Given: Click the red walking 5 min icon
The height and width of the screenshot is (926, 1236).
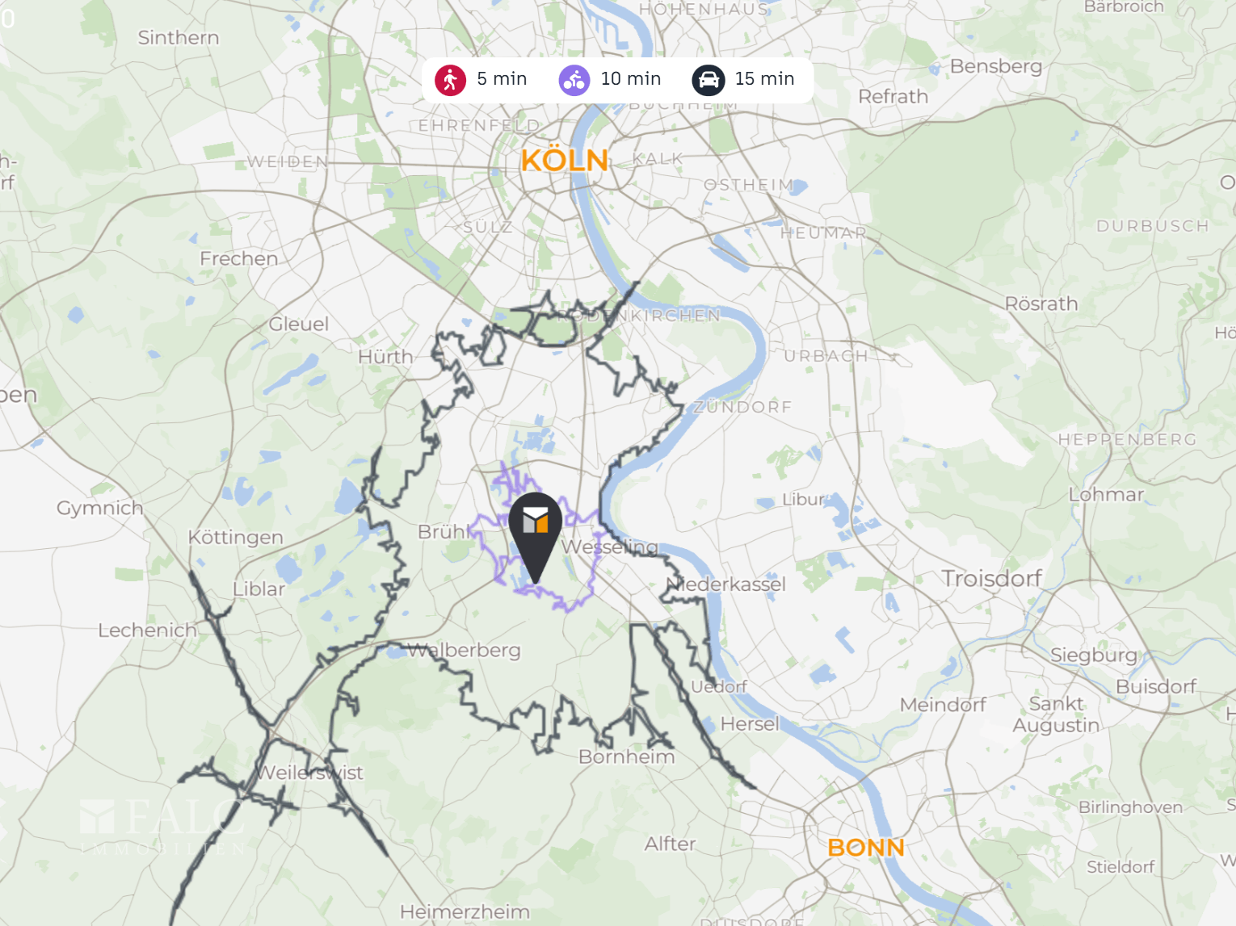Looking at the screenshot, I should click(450, 80).
